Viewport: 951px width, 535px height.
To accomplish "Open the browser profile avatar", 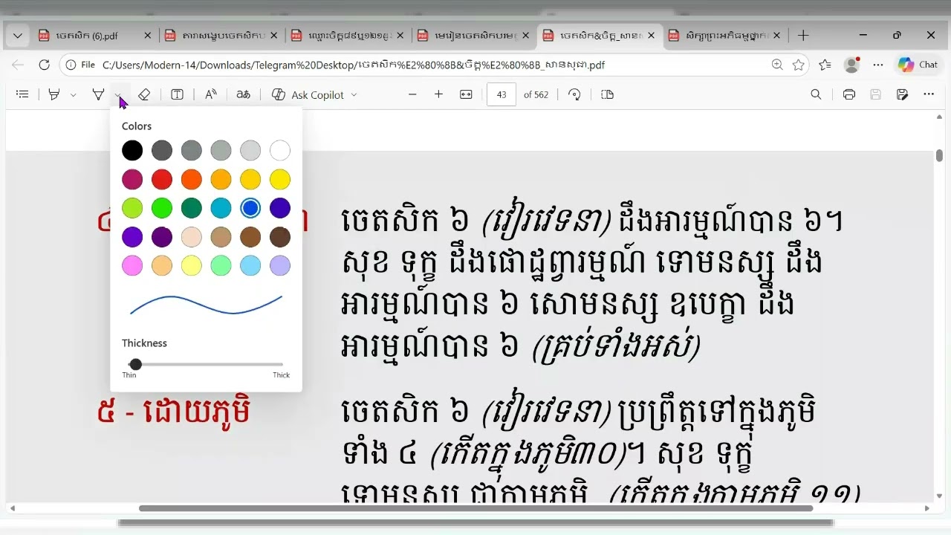I will point(851,65).
